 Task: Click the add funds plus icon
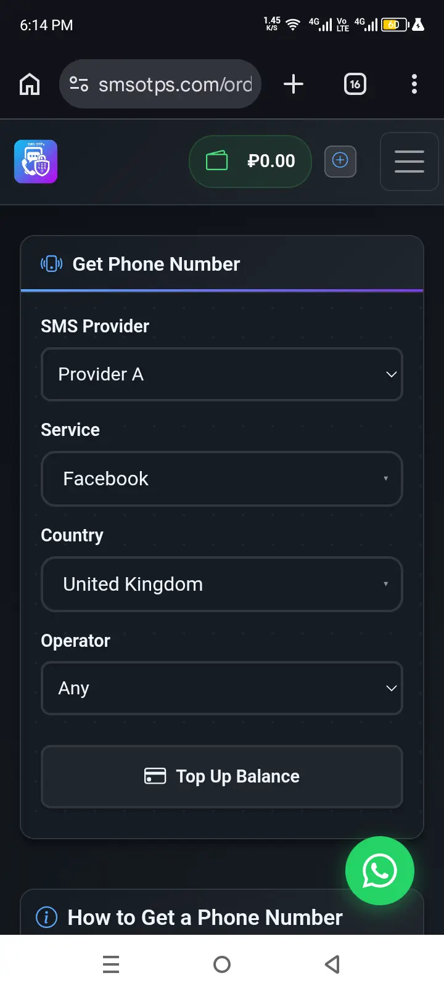(340, 161)
